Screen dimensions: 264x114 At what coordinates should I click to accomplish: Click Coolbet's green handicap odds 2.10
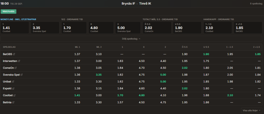point(230,96)
